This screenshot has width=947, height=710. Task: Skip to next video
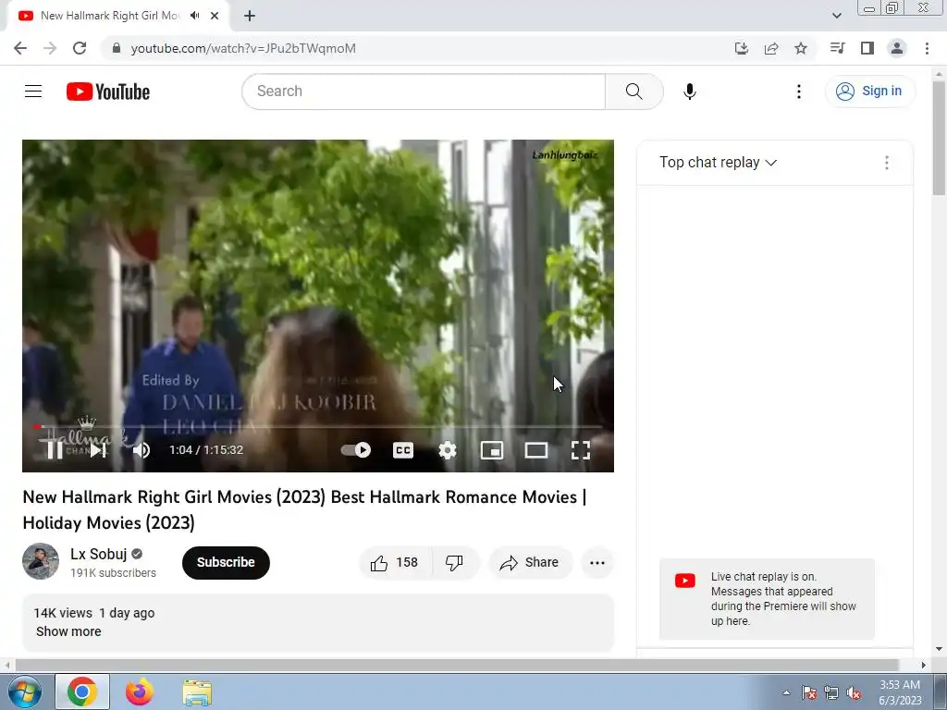click(98, 450)
